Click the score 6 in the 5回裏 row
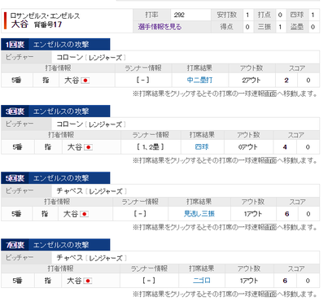Image resolution: width=328 pixels, height=301 pixels. 286,214
